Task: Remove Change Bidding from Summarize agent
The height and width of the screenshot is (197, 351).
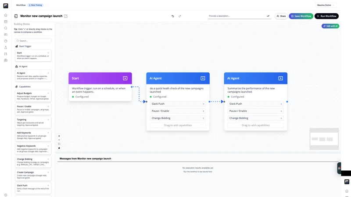Action: click(x=281, y=118)
